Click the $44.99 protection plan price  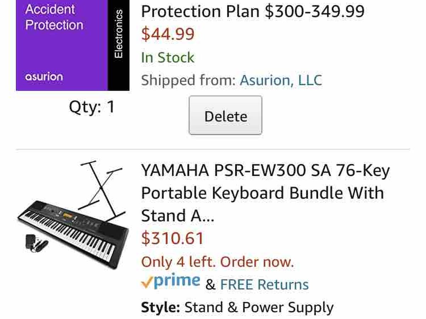[x=168, y=34]
